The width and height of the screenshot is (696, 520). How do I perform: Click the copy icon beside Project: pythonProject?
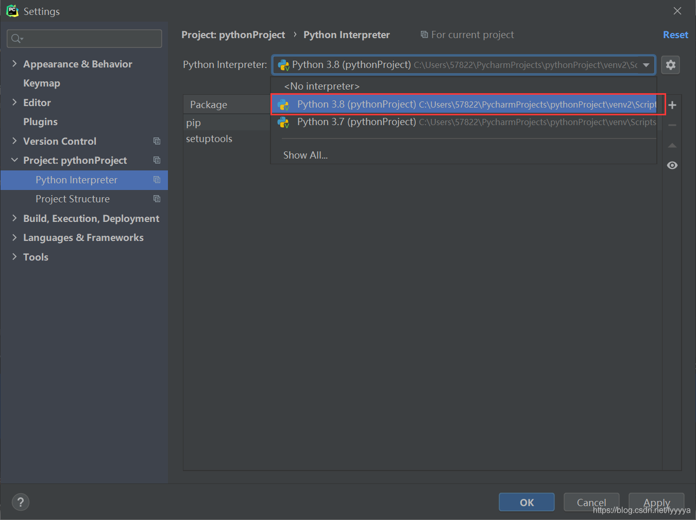pos(157,160)
